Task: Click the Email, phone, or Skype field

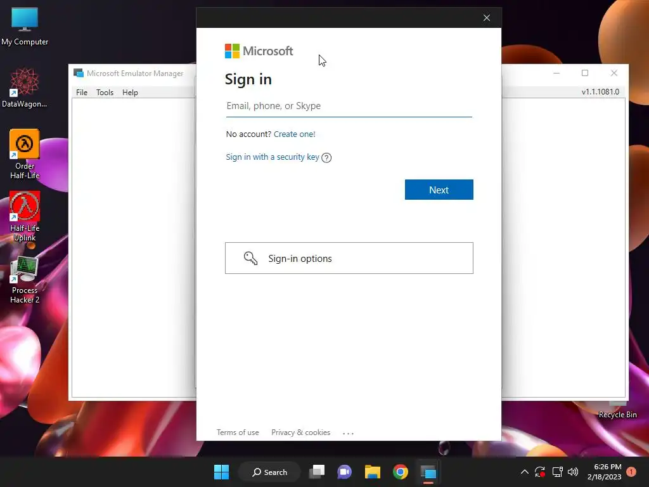Action: 349,106
